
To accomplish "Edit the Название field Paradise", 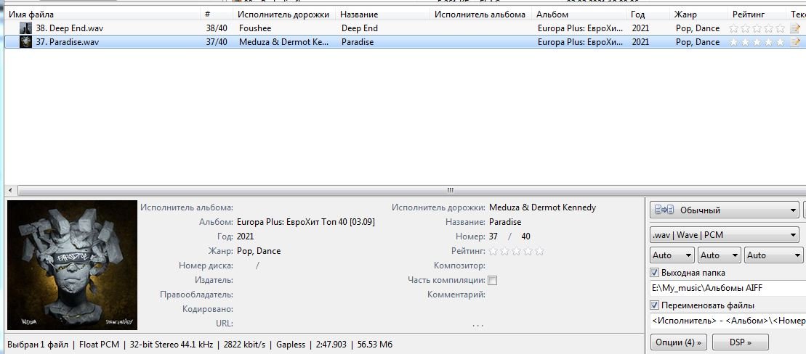I will tap(505, 222).
